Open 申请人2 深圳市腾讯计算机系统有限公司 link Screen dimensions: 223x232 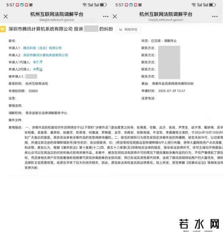tap(46, 55)
